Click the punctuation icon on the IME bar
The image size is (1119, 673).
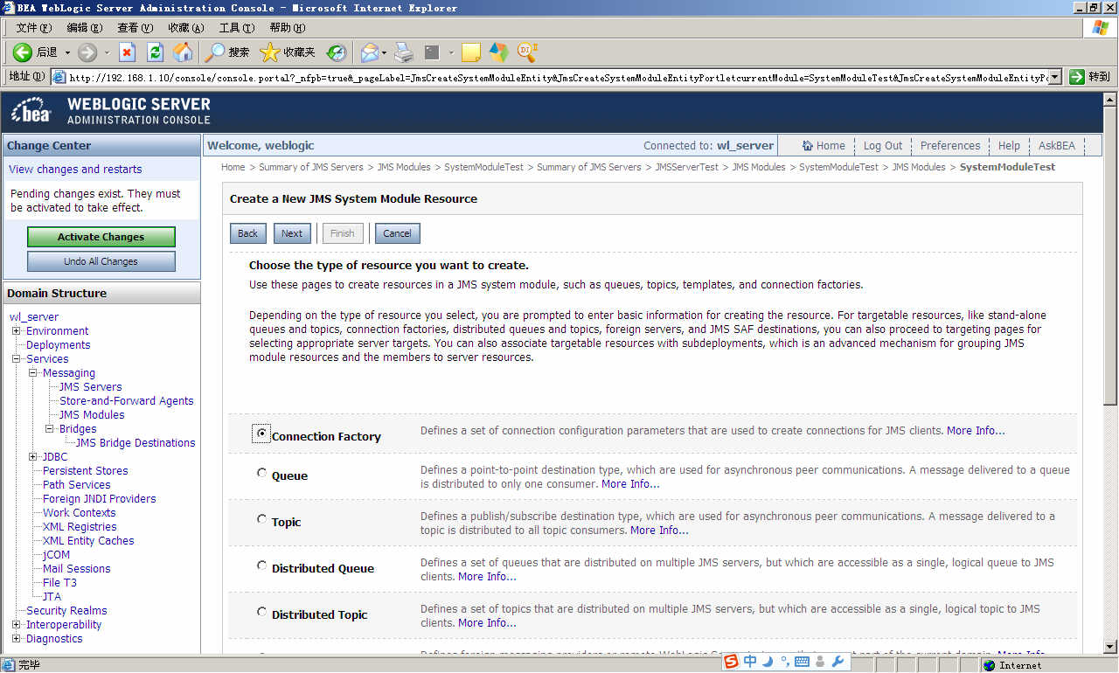pyautogui.click(x=784, y=662)
